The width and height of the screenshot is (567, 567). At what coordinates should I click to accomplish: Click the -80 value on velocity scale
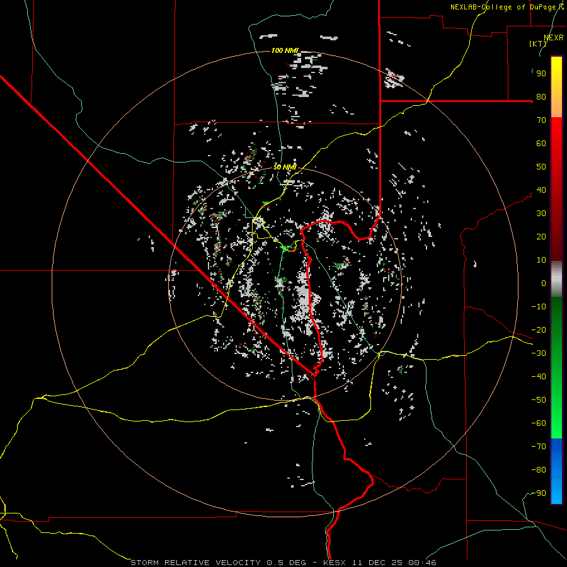[x=539, y=470]
